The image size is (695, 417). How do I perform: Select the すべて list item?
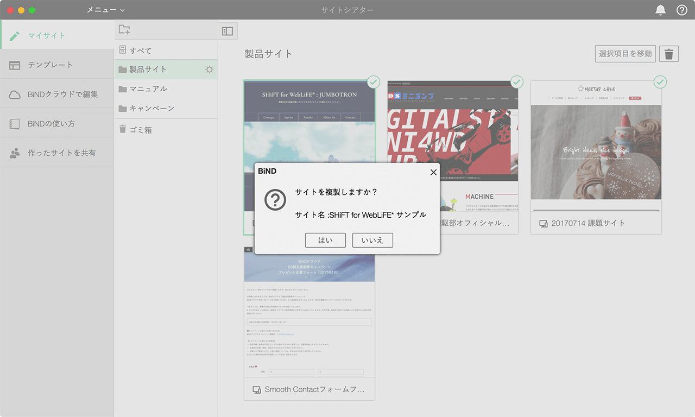pyautogui.click(x=166, y=50)
